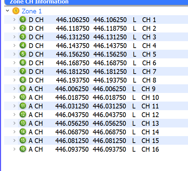The width and height of the screenshot is (188, 171).
Task: Click the orange Zone 1 badge icon
Action: pos(16,11)
